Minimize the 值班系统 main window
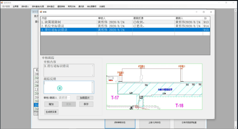 (219, 3)
